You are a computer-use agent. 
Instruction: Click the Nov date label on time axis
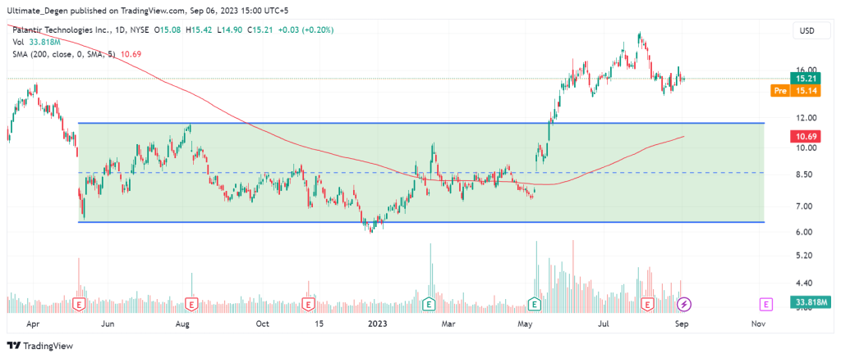click(x=758, y=324)
